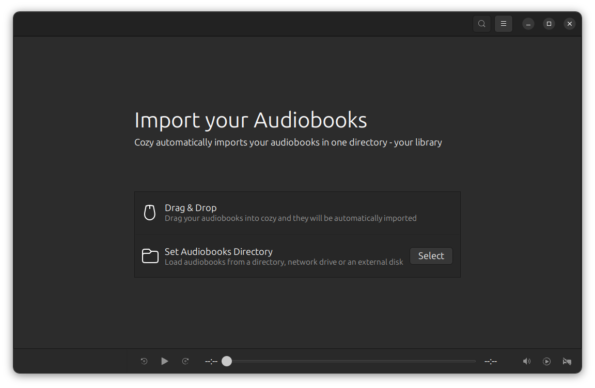Click 'Cozy automatically imports your audiobooks' subtitle
The height and width of the screenshot is (388, 595).
(288, 142)
